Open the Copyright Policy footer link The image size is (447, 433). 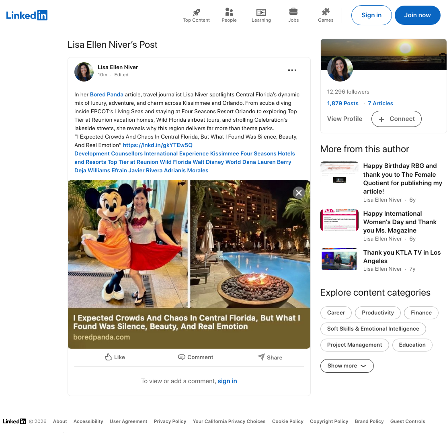(329, 421)
